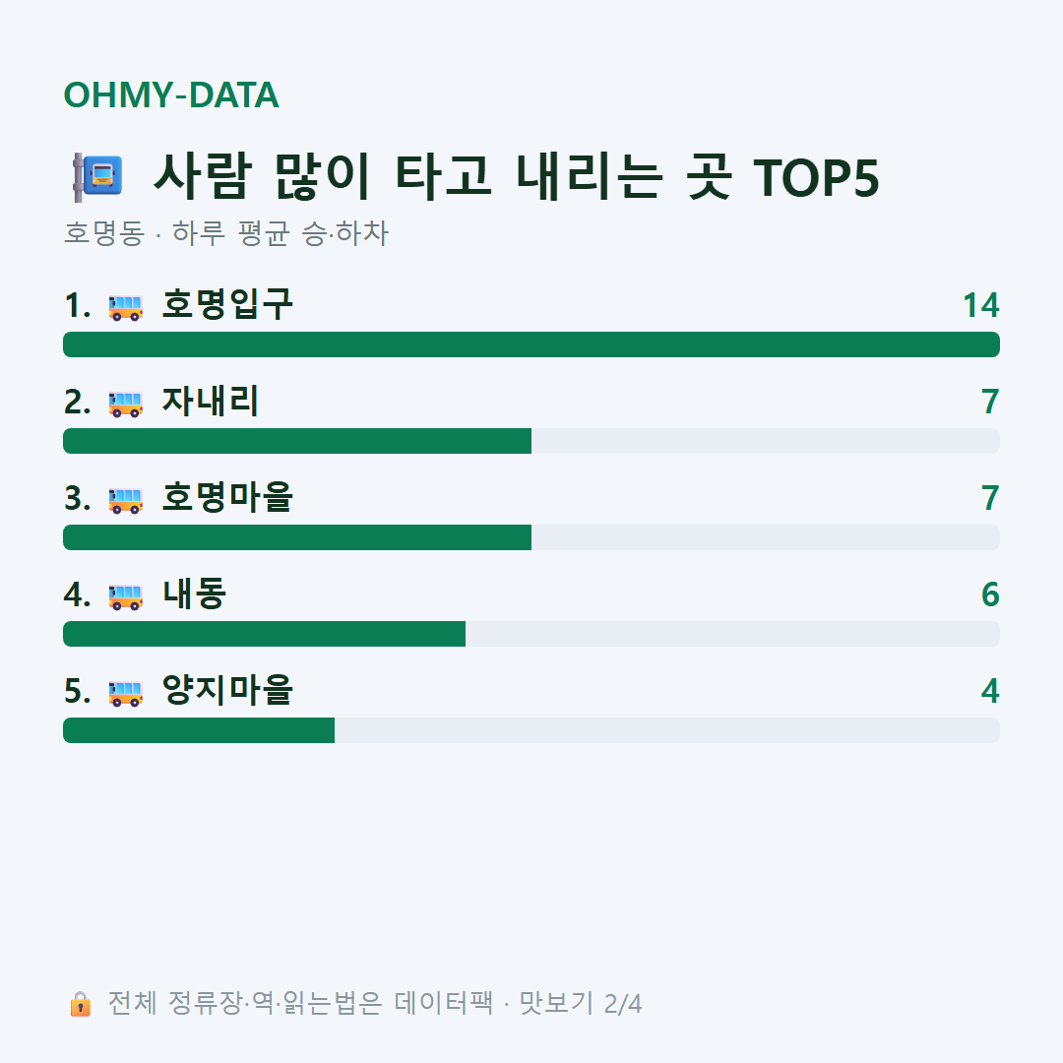Viewport: 1063px width, 1063px height.
Task: Click the bus stop sign icon in title
Action: click(97, 177)
